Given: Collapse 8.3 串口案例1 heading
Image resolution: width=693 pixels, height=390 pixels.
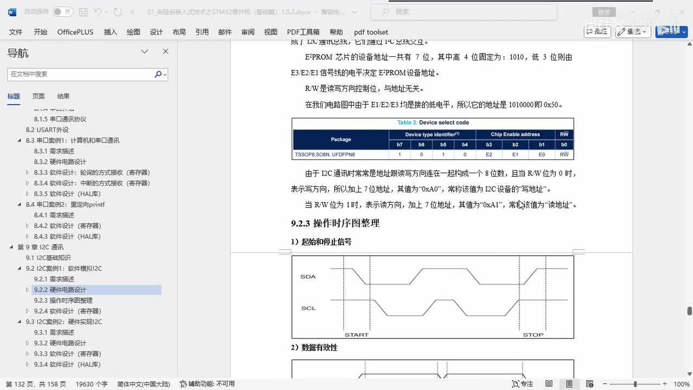Looking at the screenshot, I should tap(20, 140).
